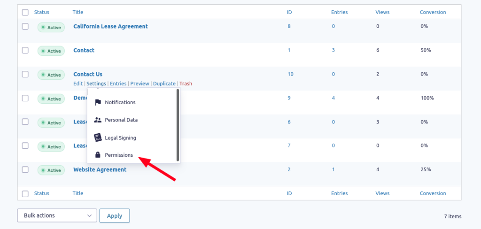Choose Permissions from the settings menu

point(119,155)
